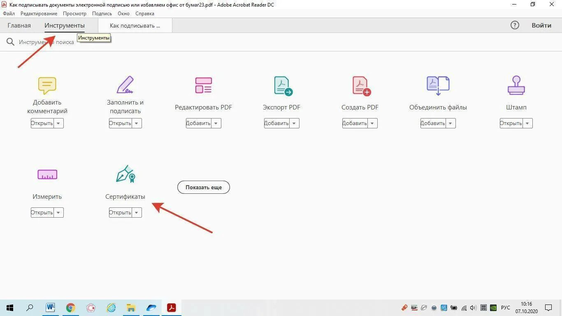Image resolution: width=562 pixels, height=316 pixels.
Task: Expand the dropdown arrow under Добавить комментарий
Action: [58, 123]
